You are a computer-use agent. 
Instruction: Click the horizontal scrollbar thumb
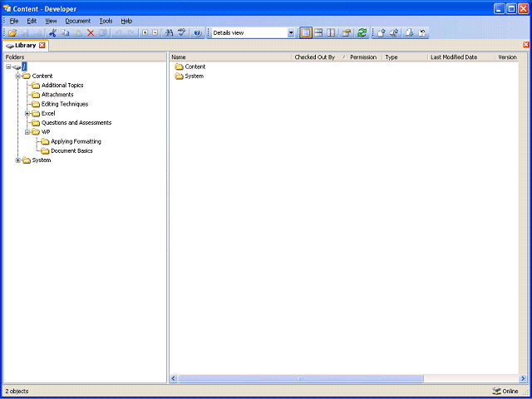pyautogui.click(x=301, y=378)
